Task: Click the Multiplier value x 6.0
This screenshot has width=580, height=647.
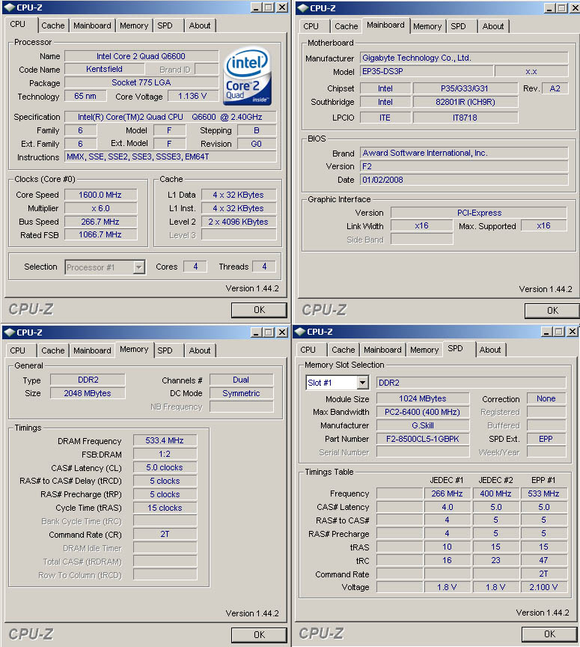Action: 100,208
